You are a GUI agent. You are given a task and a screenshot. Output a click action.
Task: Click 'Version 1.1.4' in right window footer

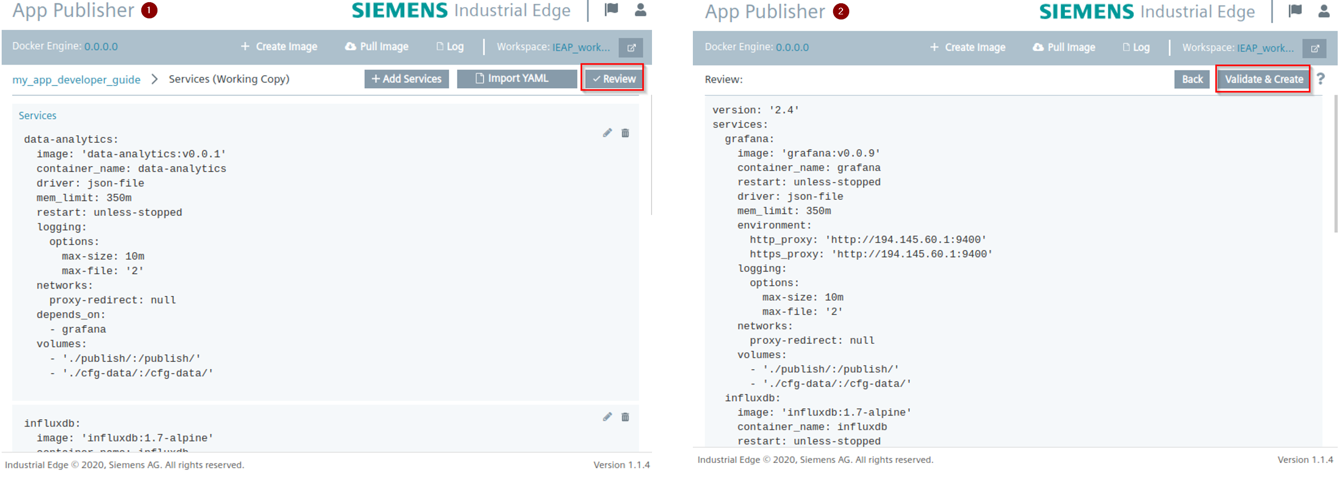click(x=1305, y=460)
